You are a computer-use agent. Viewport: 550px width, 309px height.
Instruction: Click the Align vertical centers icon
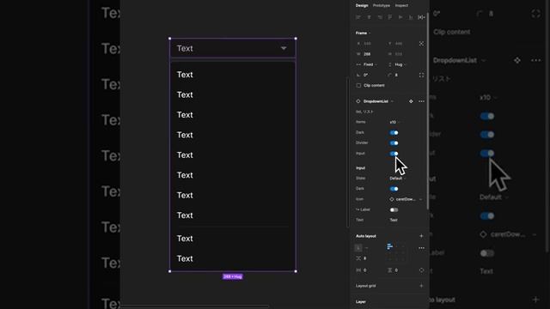400,17
